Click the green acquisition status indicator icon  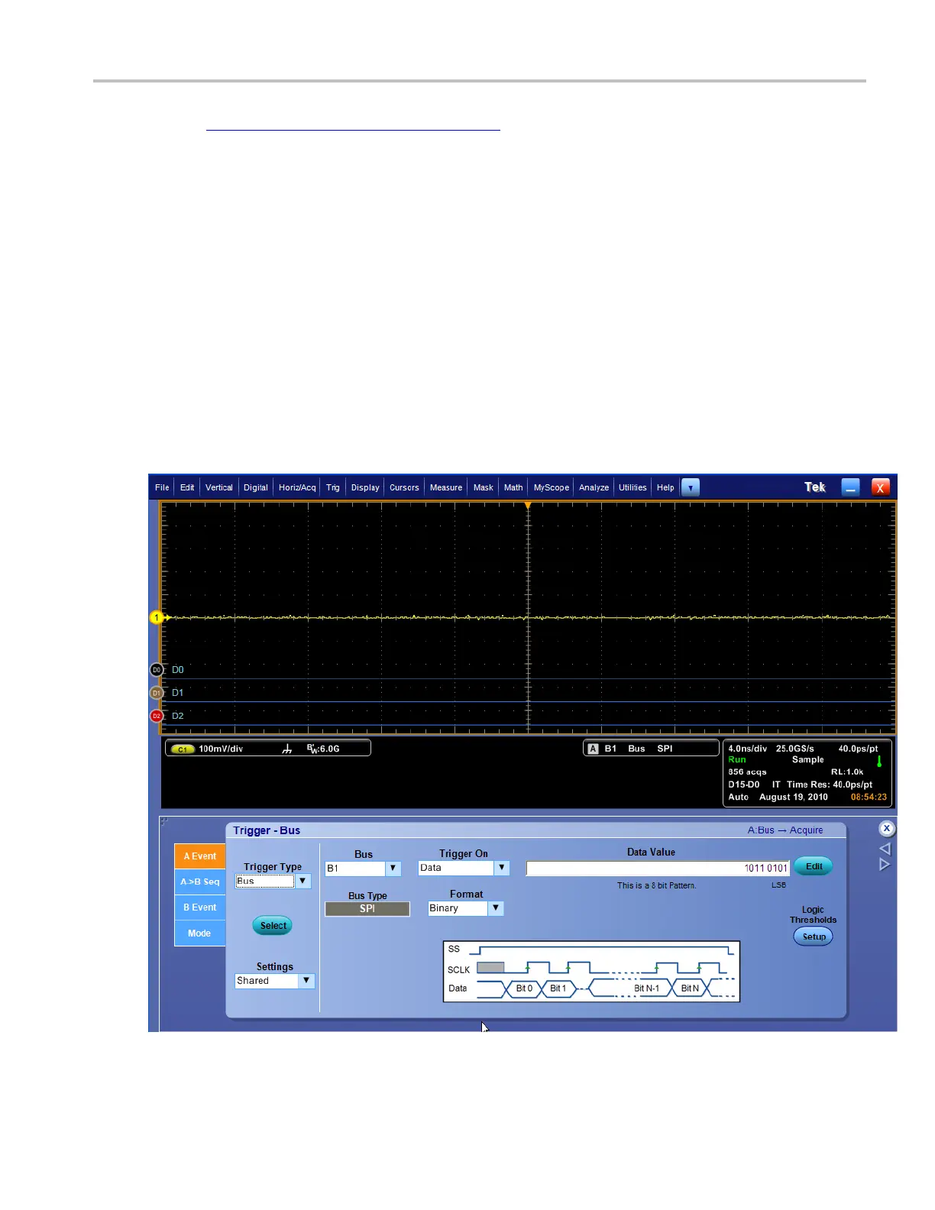(879, 762)
